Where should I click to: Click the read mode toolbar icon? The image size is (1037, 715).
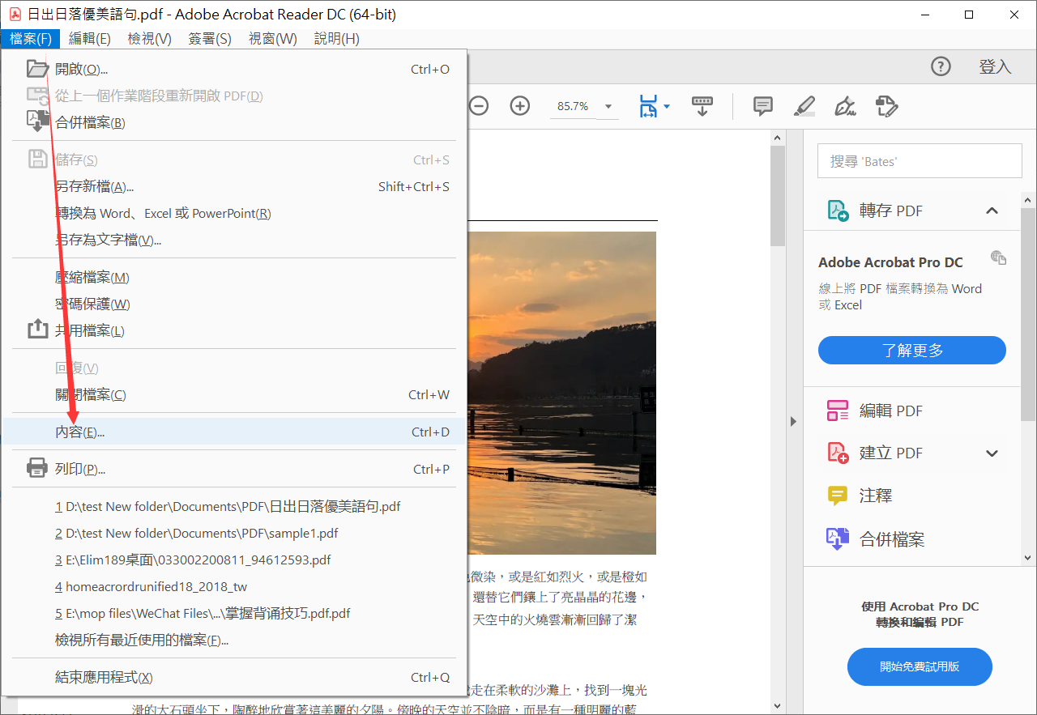pos(702,106)
